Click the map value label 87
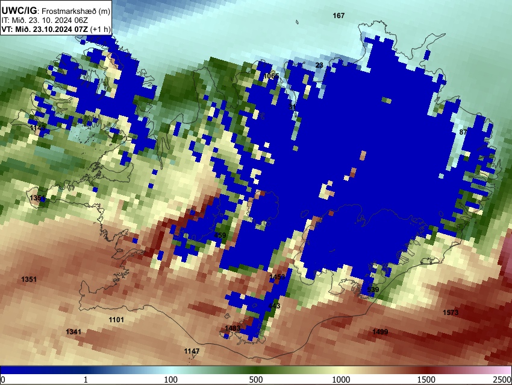 [463, 132]
